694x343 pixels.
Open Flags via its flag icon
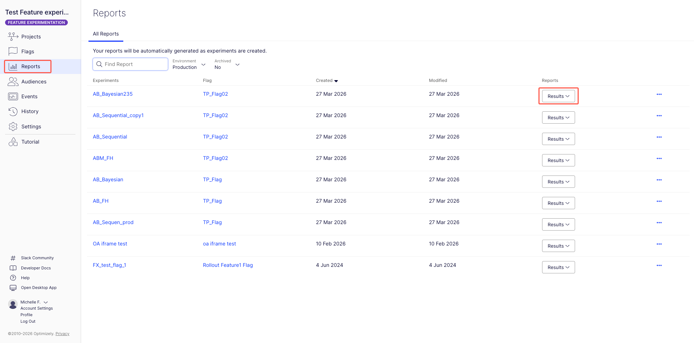point(13,51)
